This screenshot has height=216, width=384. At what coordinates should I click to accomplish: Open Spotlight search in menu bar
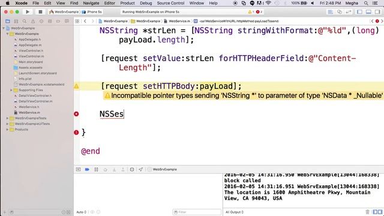coord(366,3)
